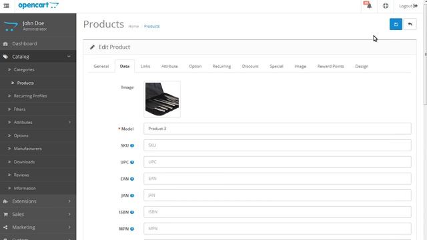Click the Sales cart icon
This screenshot has height=240, width=427.
coord(5,215)
